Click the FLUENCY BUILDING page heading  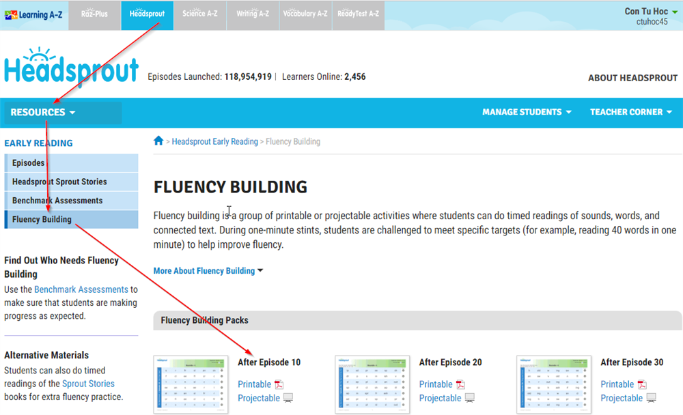click(x=230, y=187)
